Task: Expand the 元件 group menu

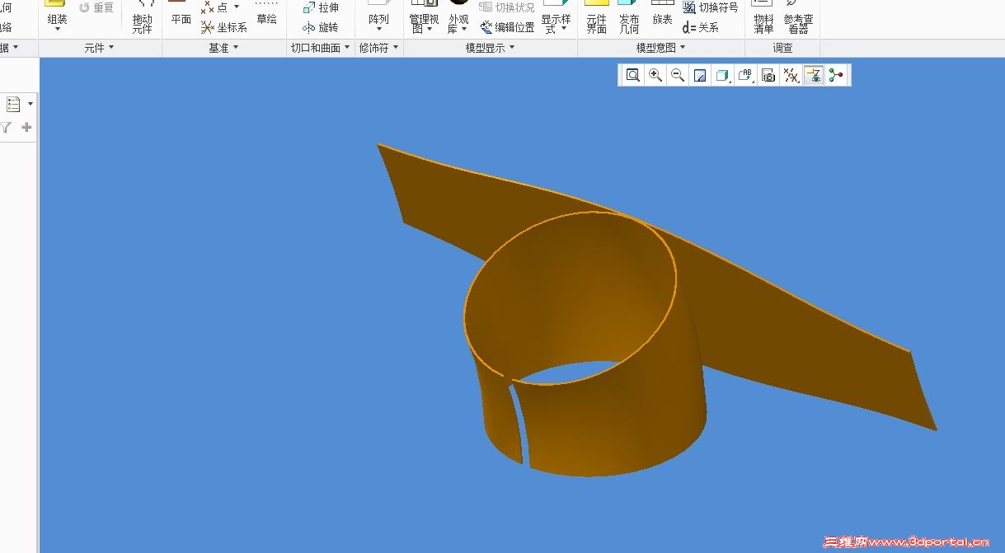Action: point(100,49)
